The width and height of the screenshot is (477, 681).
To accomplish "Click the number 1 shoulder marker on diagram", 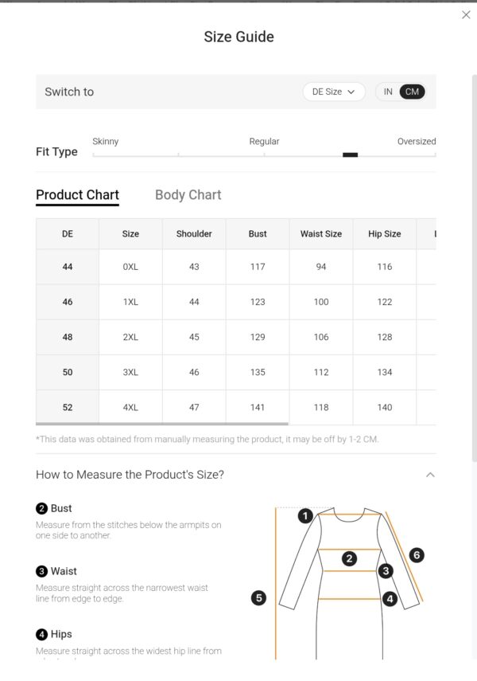I will [305, 515].
